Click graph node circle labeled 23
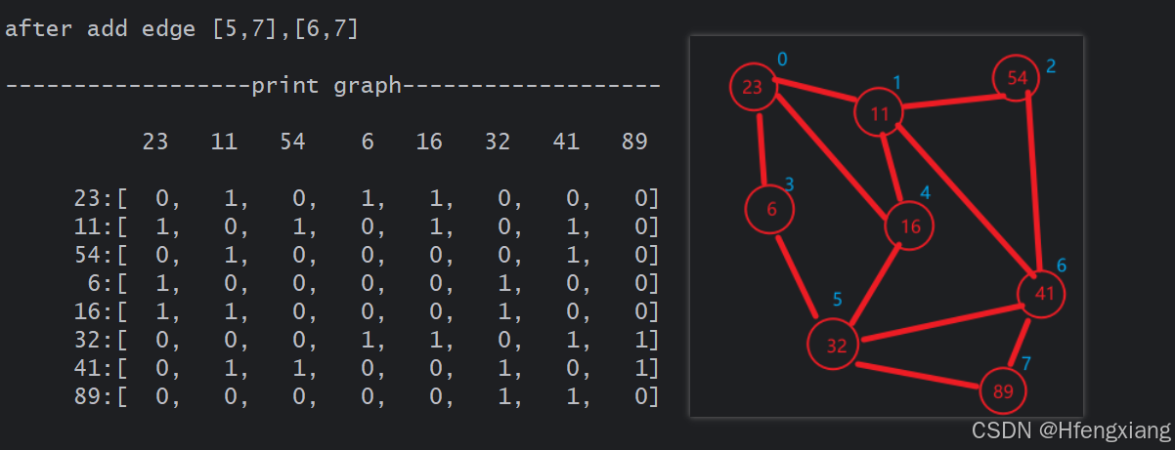 coord(753,87)
